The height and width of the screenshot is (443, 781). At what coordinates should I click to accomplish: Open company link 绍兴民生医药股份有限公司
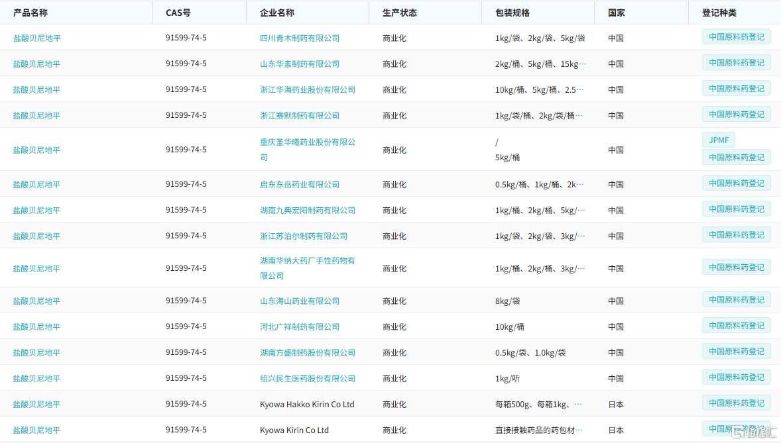pos(308,379)
